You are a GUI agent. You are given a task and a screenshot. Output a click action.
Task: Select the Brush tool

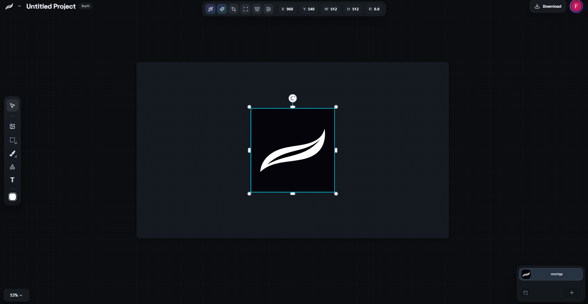13,154
